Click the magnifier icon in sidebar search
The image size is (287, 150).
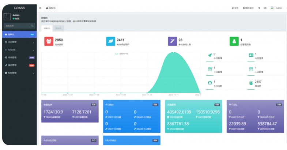click(32, 26)
